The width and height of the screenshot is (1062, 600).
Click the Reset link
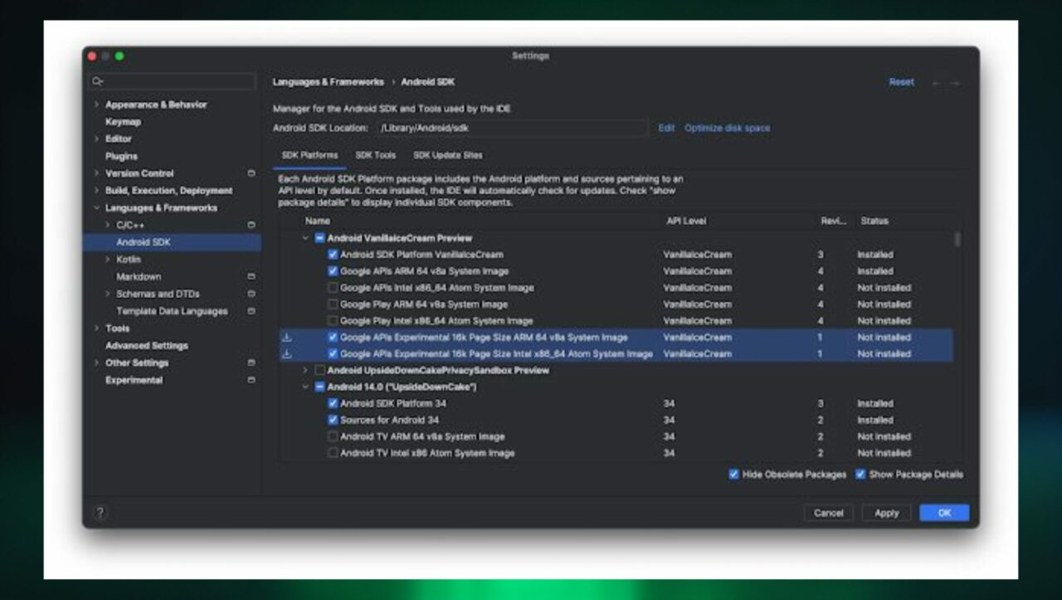tap(901, 82)
